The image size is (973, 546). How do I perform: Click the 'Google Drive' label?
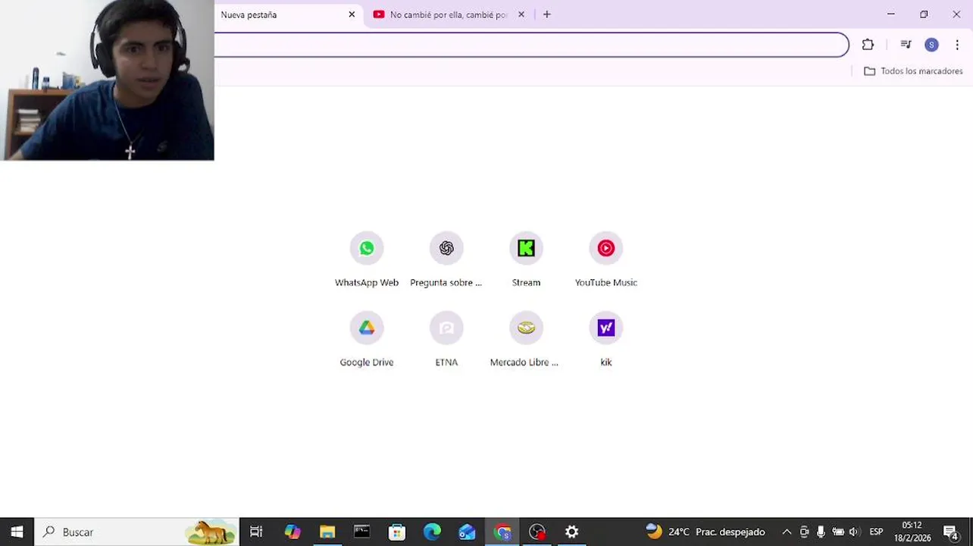pos(367,362)
